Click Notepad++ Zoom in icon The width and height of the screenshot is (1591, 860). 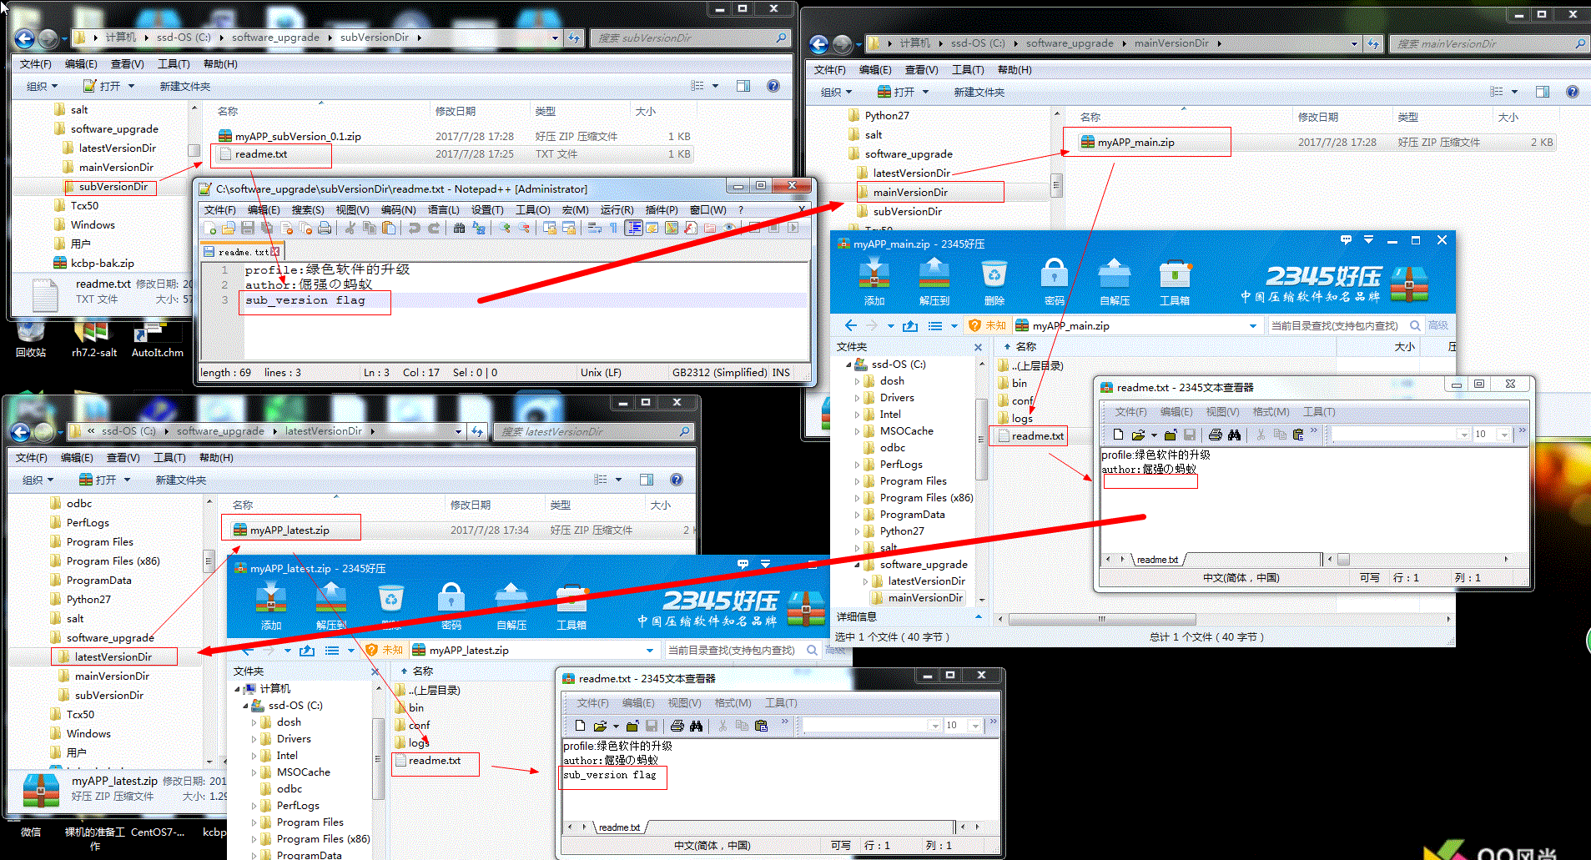tap(505, 228)
